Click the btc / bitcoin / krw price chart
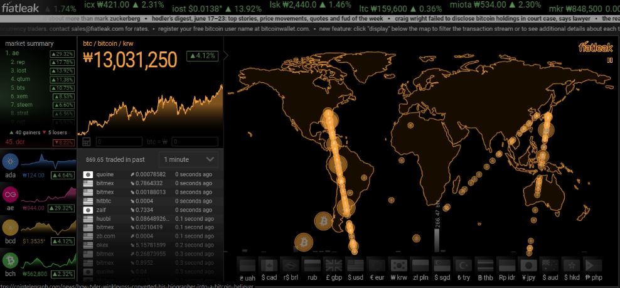 click(150, 110)
